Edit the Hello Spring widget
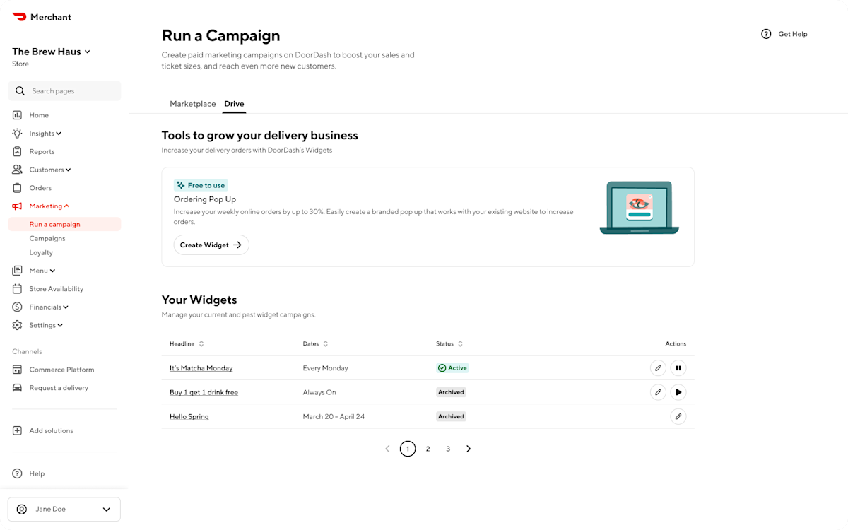Image resolution: width=848 pixels, height=530 pixels. [678, 416]
